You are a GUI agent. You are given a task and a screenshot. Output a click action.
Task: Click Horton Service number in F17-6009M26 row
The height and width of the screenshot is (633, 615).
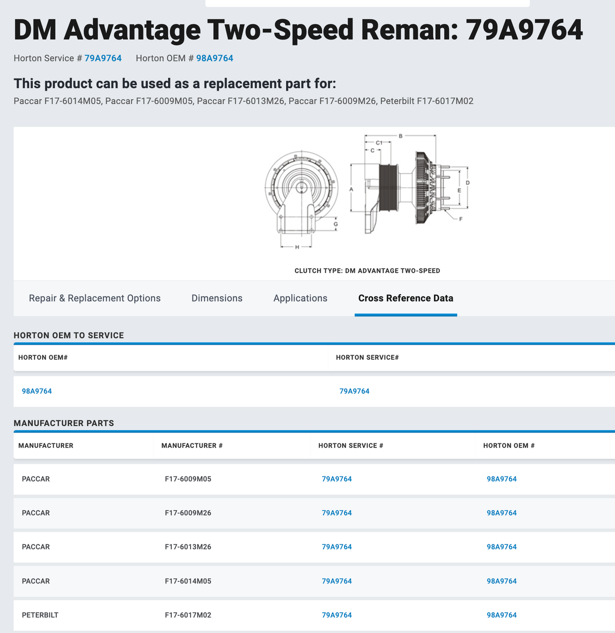tap(336, 513)
